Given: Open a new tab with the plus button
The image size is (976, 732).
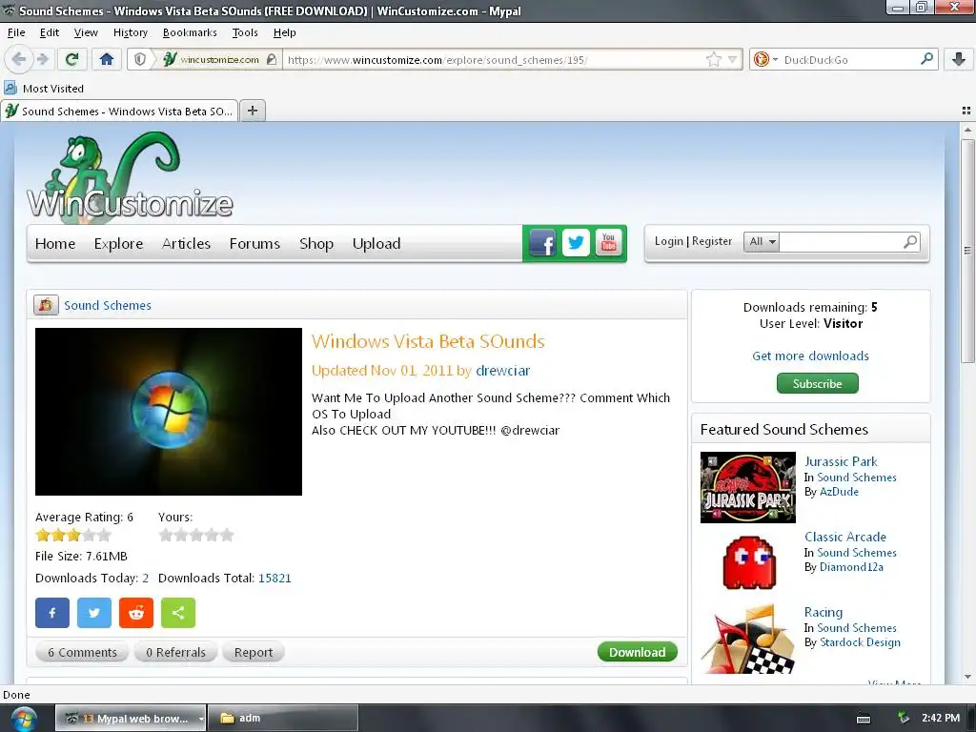Looking at the screenshot, I should click(x=252, y=111).
